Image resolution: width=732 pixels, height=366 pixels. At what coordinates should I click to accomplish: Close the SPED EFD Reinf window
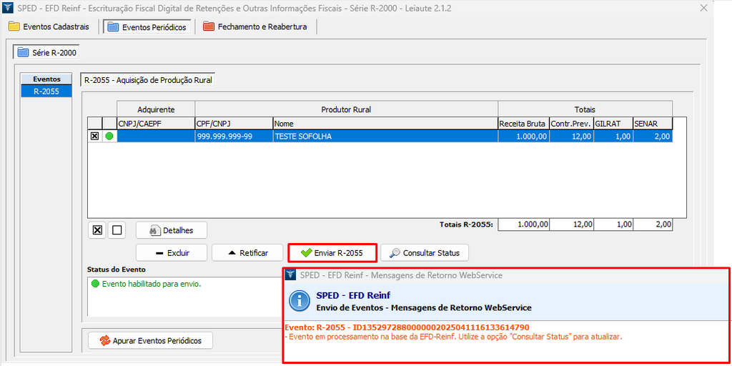coord(703,9)
